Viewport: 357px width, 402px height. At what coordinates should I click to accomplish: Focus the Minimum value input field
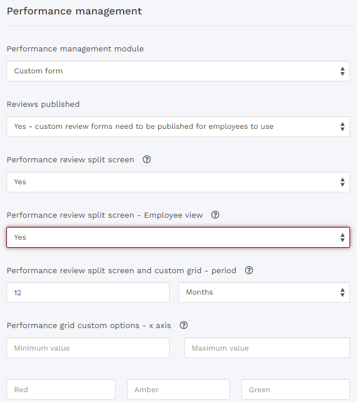point(88,348)
